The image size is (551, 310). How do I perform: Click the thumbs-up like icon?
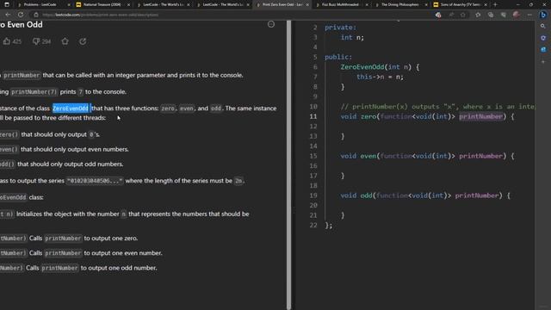[7, 41]
